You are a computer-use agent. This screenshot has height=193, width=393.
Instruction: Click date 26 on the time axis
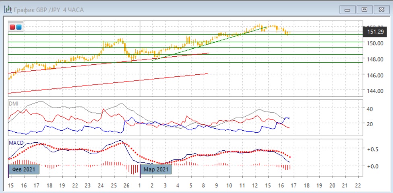point(127,185)
